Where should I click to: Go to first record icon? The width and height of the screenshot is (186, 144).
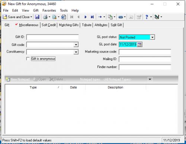[x=72, y=17]
